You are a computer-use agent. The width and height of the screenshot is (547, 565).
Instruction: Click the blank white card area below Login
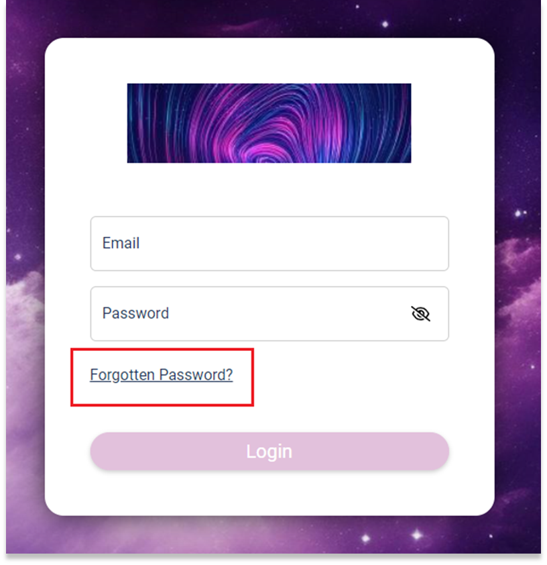pyautogui.click(x=269, y=493)
